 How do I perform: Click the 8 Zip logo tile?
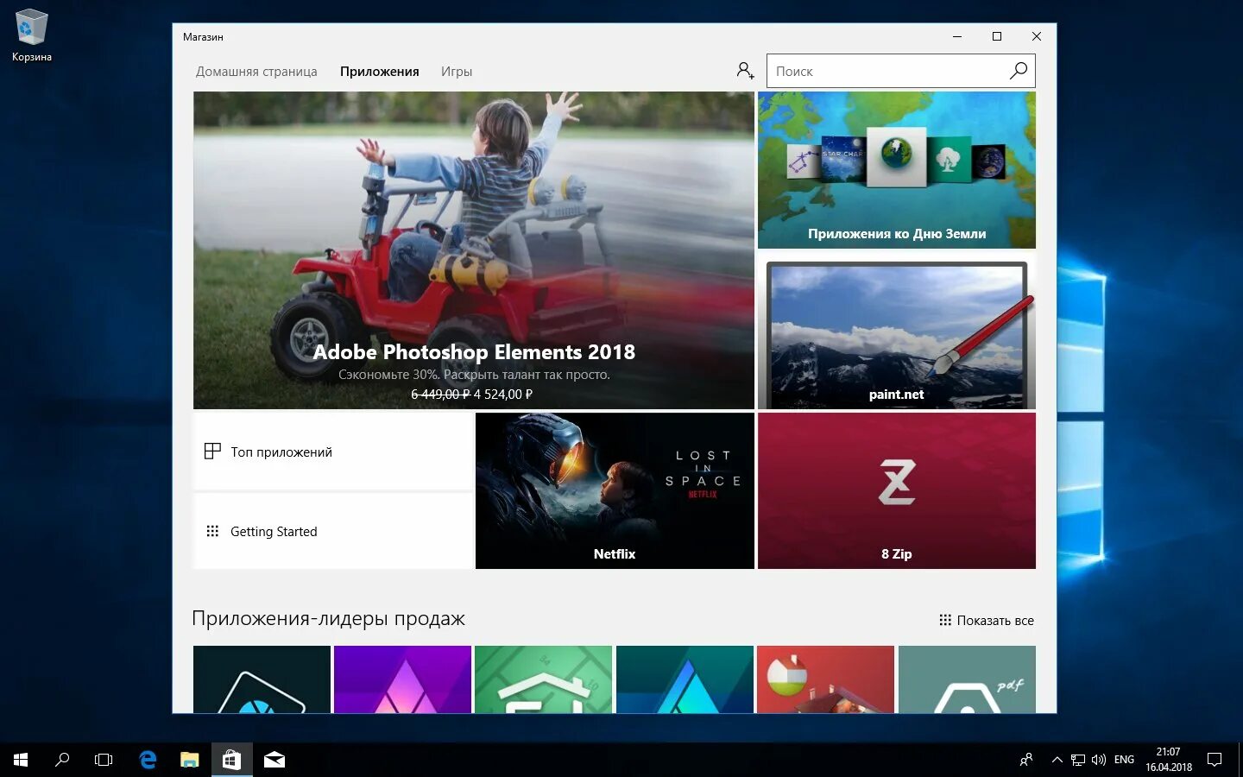click(897, 490)
